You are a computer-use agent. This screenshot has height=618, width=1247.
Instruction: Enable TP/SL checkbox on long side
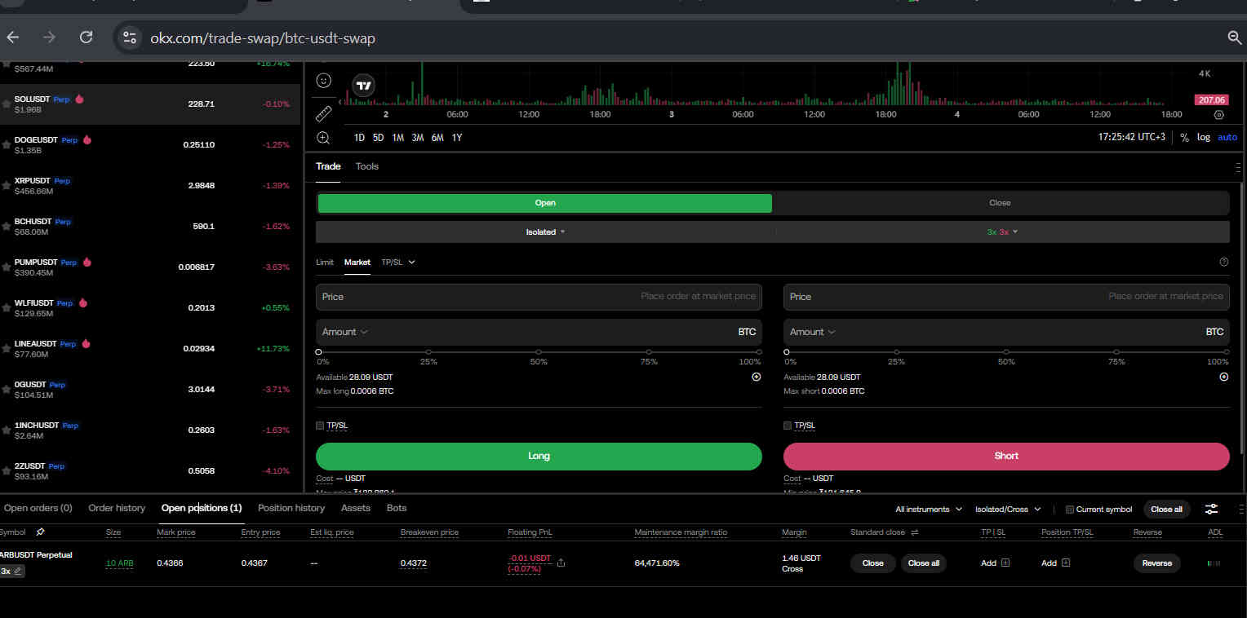(x=320, y=426)
